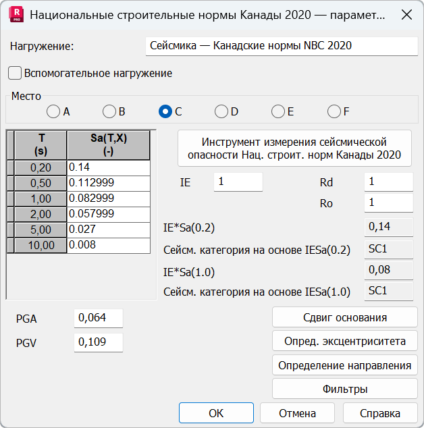424x428 pixels.
Task: Select site class E radio button
Action: [x=278, y=111]
